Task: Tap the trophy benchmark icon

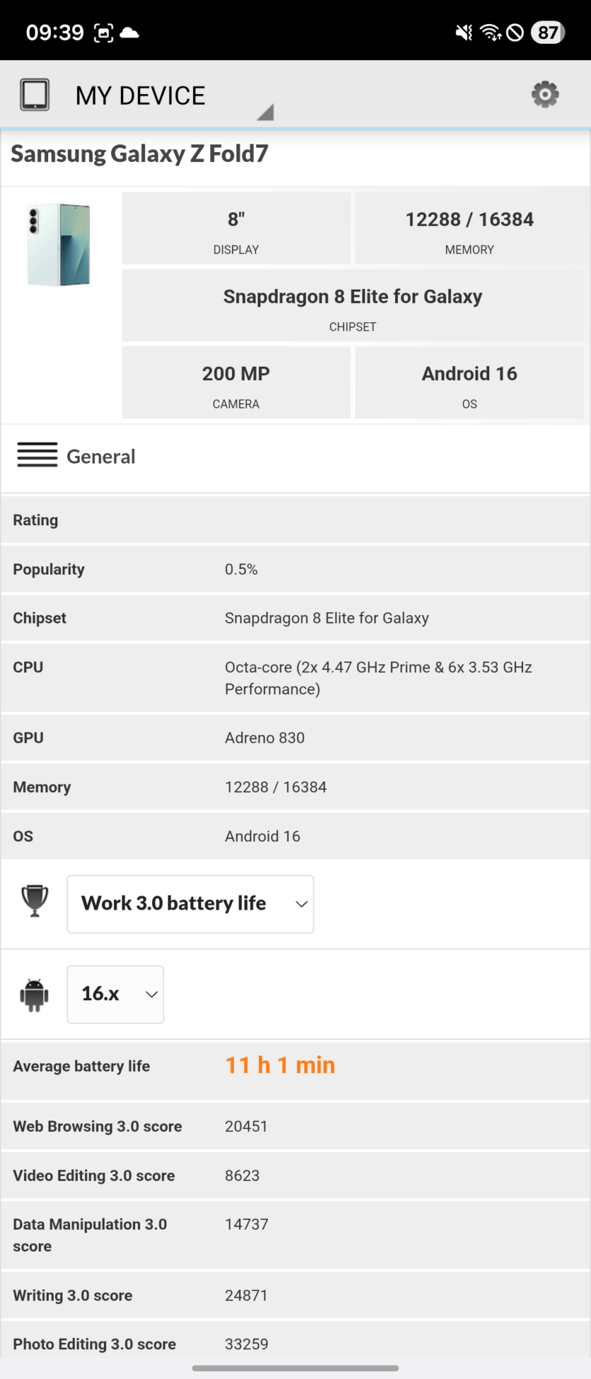Action: 35,901
